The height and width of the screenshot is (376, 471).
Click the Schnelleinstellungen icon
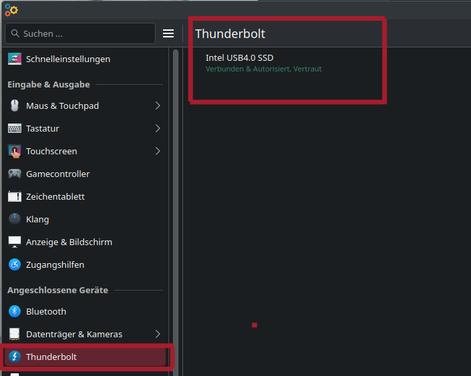click(15, 59)
